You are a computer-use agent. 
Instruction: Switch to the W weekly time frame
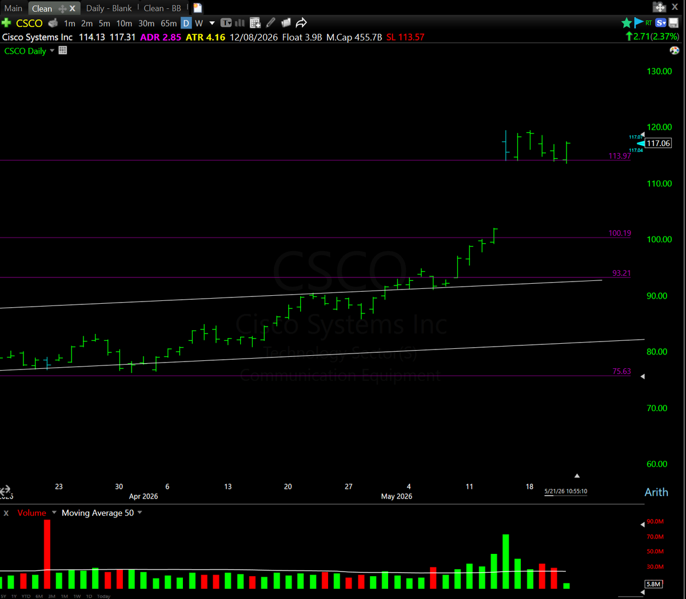[199, 23]
